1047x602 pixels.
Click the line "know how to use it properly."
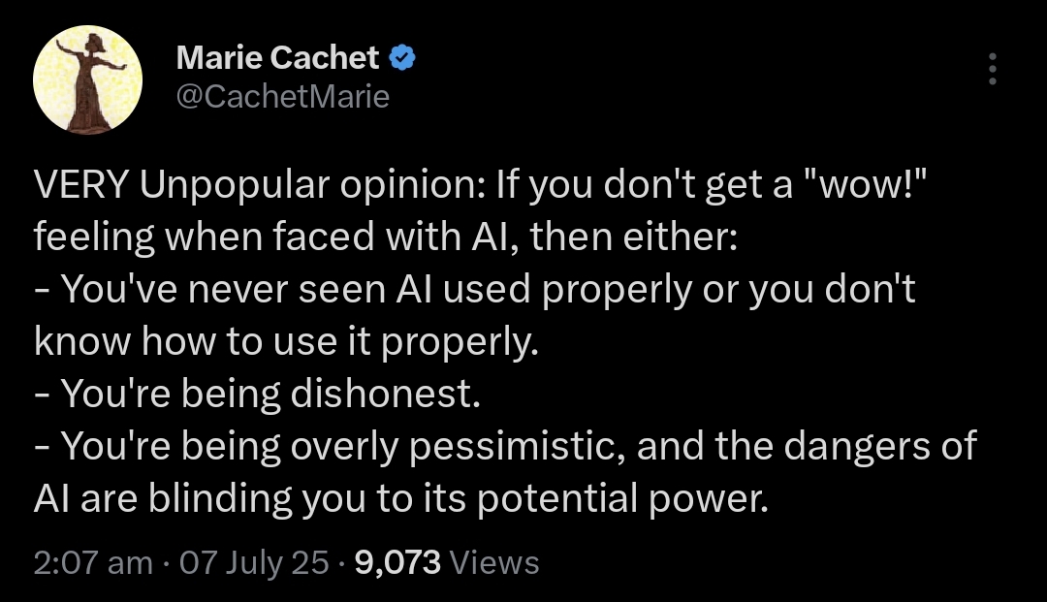point(286,342)
